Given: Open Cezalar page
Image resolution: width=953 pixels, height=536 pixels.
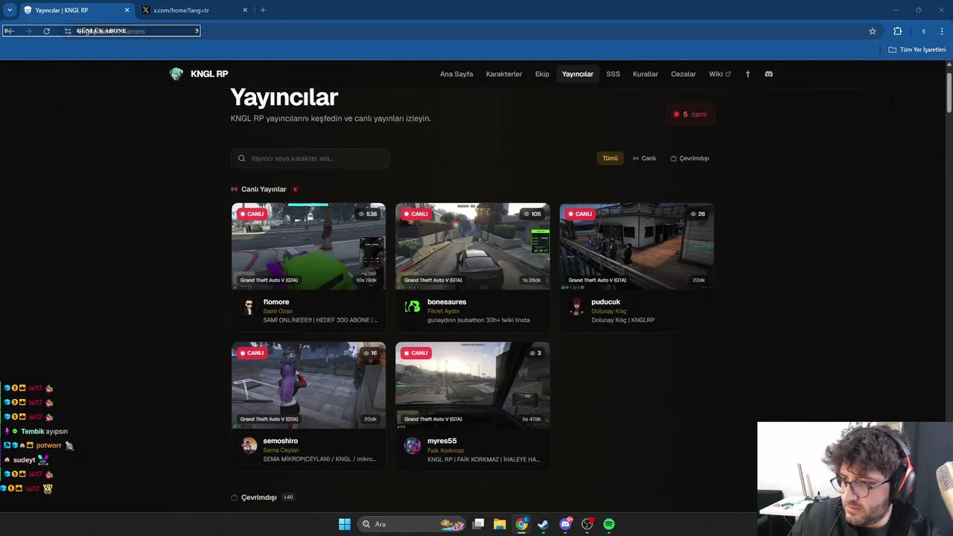Looking at the screenshot, I should tap(683, 74).
